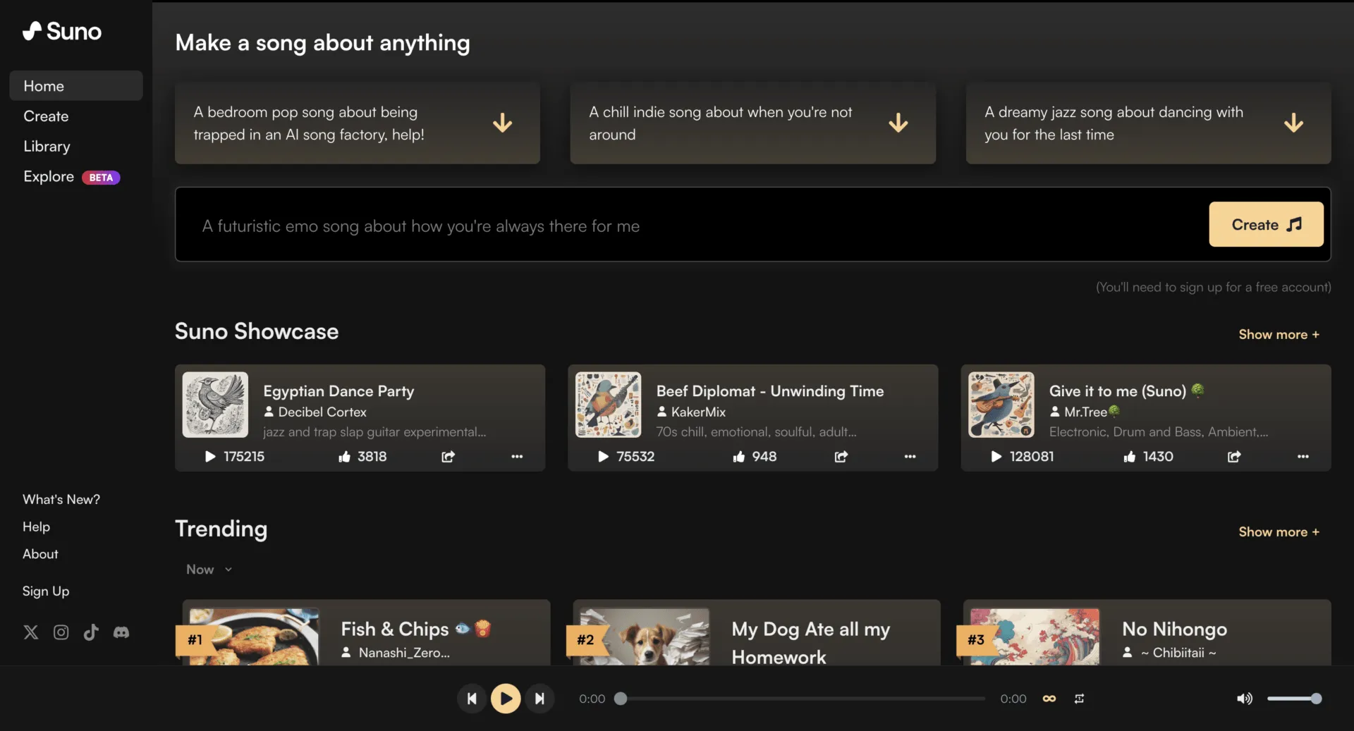Open Egyptian Dance Party cover thumbnail
This screenshot has width=1354, height=731.
(215, 405)
